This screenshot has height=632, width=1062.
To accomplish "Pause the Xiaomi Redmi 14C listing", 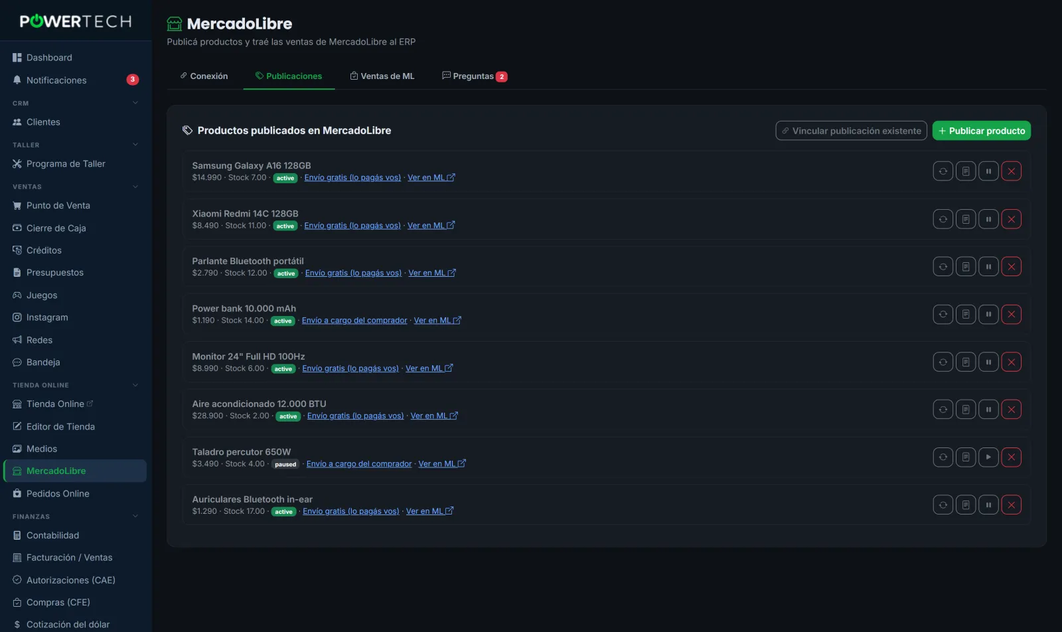I will tap(988, 219).
